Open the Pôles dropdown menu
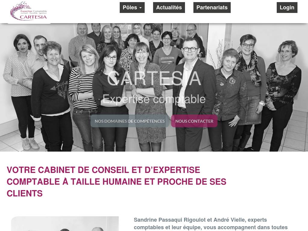This screenshot has width=308, height=231. (132, 8)
